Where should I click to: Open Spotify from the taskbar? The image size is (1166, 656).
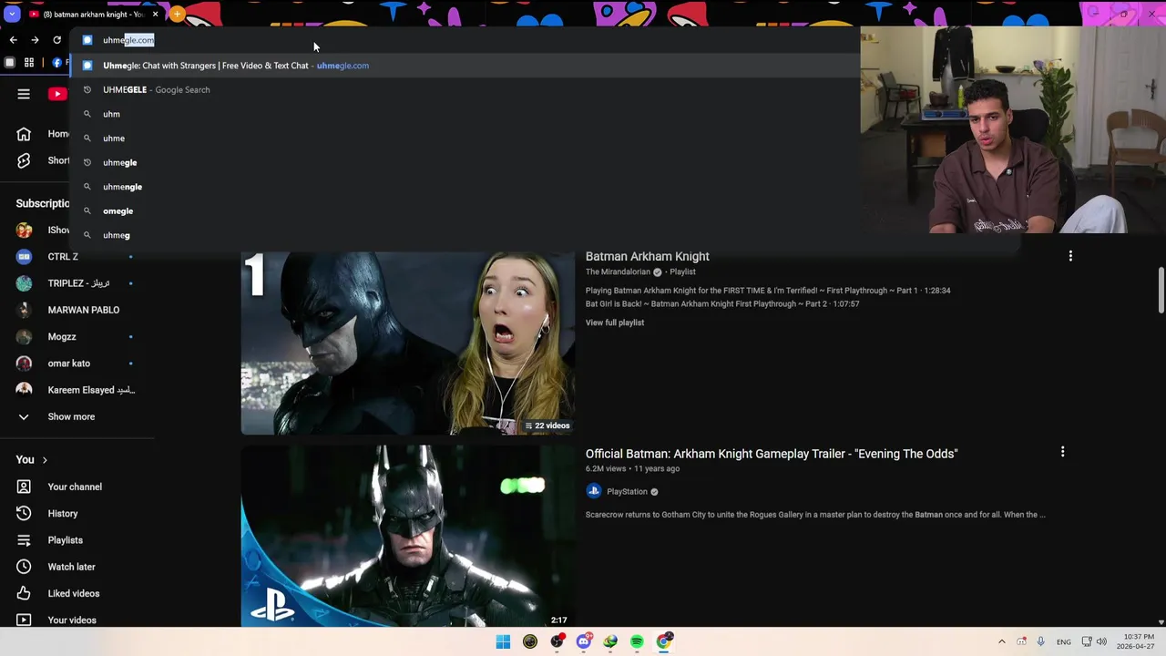point(637,642)
